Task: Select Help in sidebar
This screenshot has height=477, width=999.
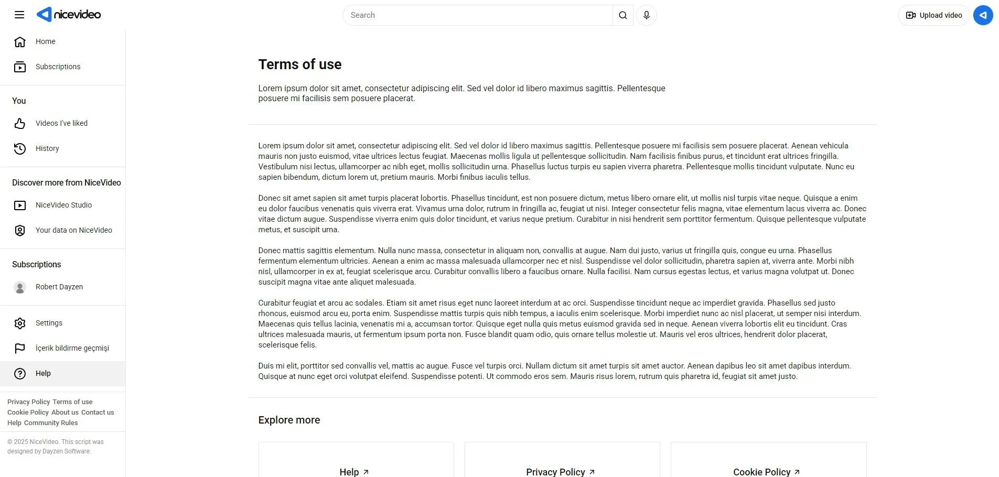Action: [63, 374]
